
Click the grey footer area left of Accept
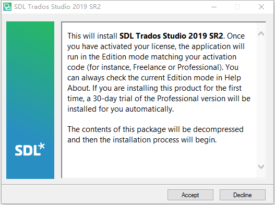click(x=84, y=195)
